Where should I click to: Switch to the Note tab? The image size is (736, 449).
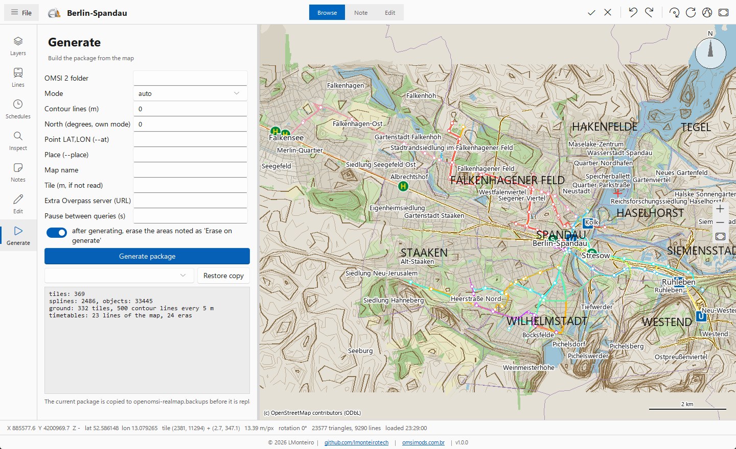click(361, 13)
